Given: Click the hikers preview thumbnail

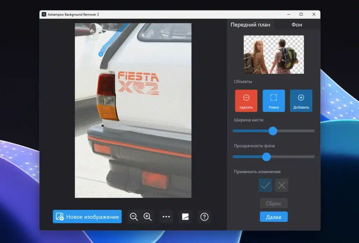Looking at the screenshot, I should point(273,55).
